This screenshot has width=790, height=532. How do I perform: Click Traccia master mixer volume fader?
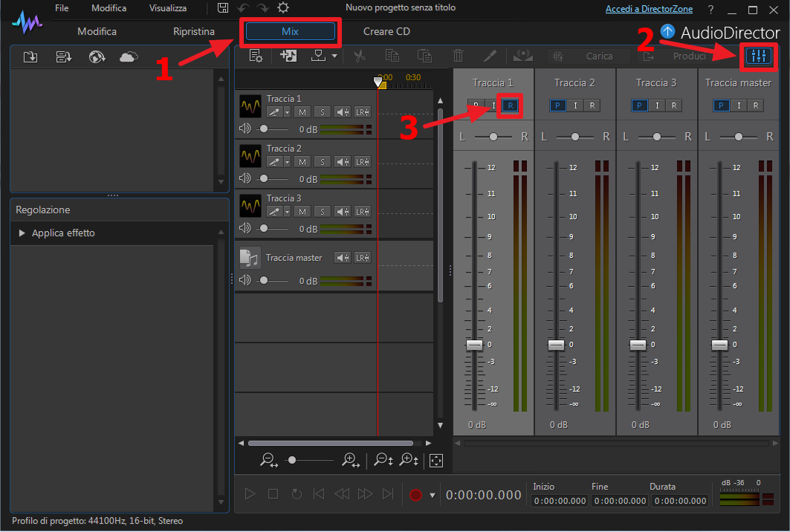[719, 345]
